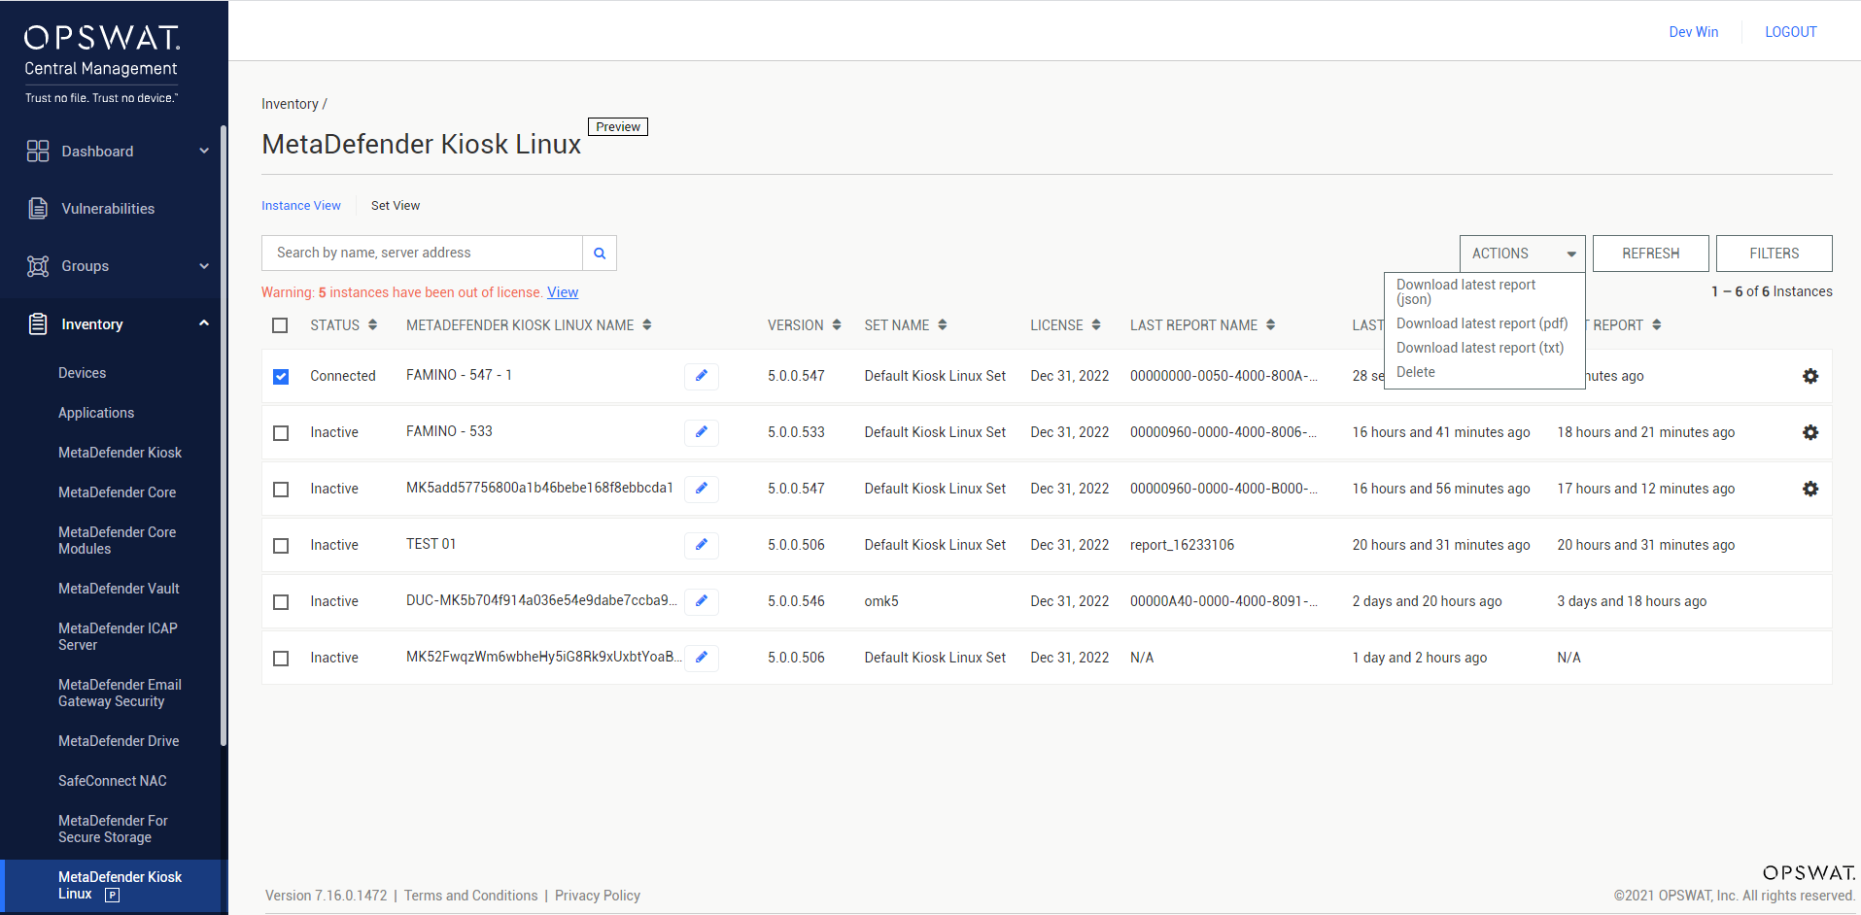Open the ACTIONS dropdown
The width and height of the screenshot is (1861, 915).
(1522, 254)
